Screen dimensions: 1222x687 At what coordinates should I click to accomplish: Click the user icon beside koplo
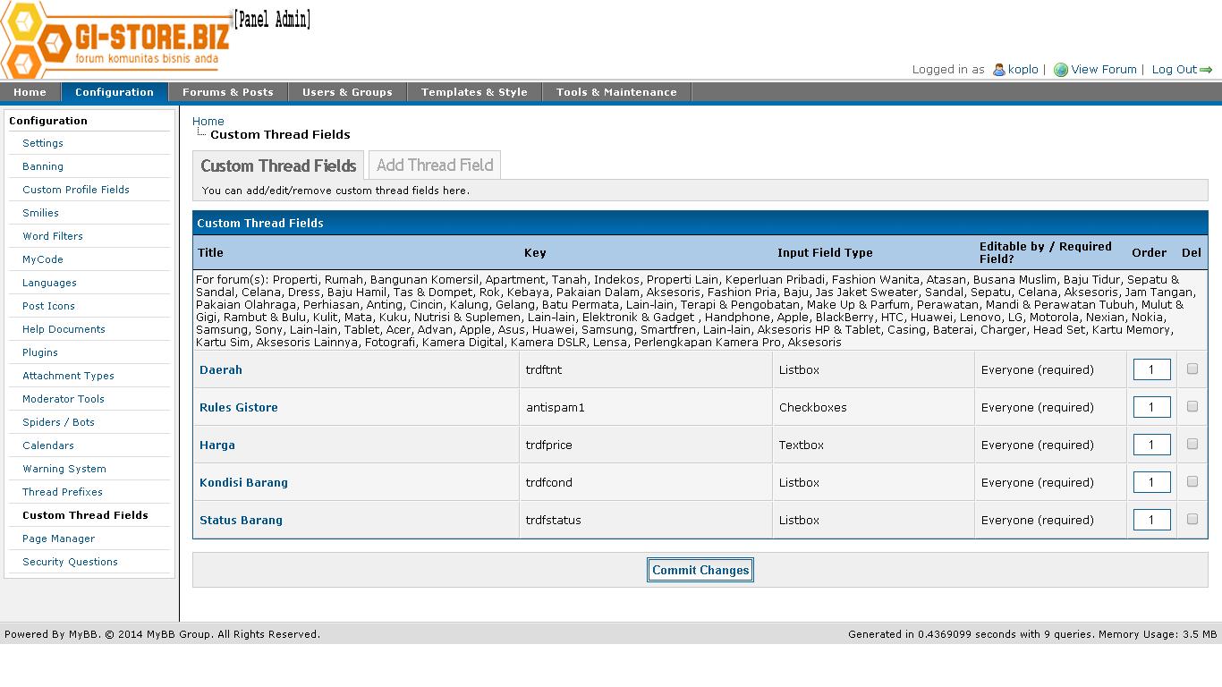(999, 70)
